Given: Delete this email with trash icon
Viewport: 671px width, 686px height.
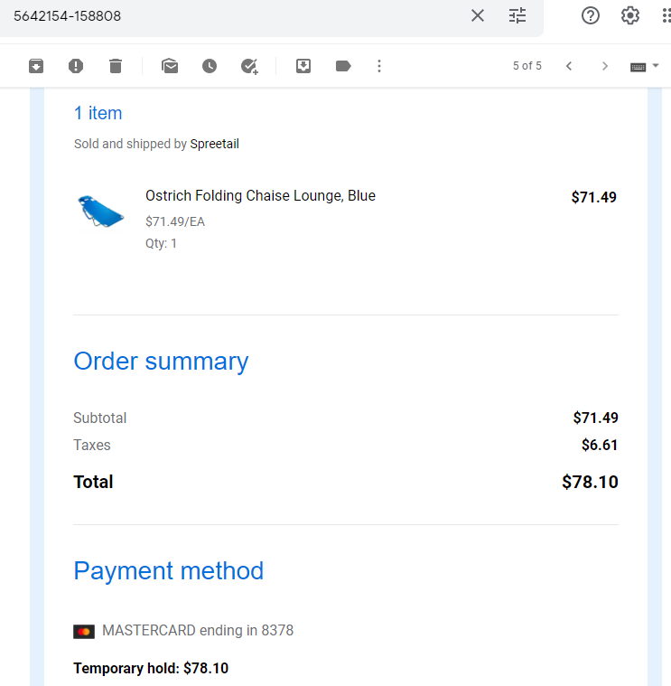Looking at the screenshot, I should [x=116, y=66].
